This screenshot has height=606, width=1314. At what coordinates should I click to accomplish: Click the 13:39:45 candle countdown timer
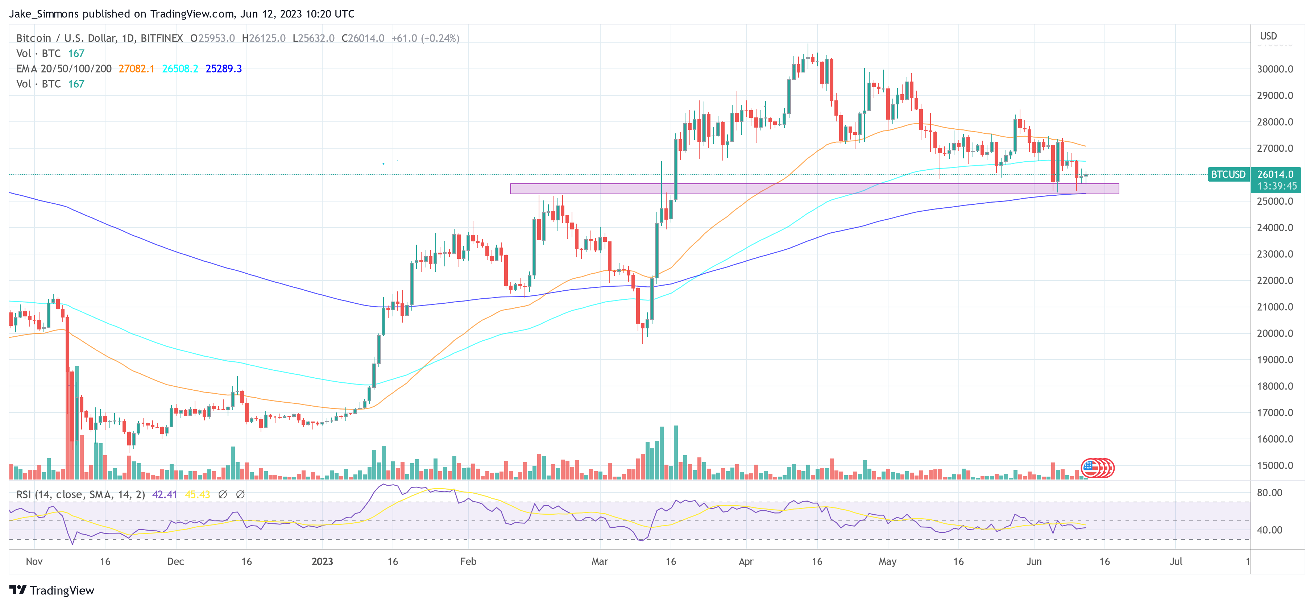1277,186
